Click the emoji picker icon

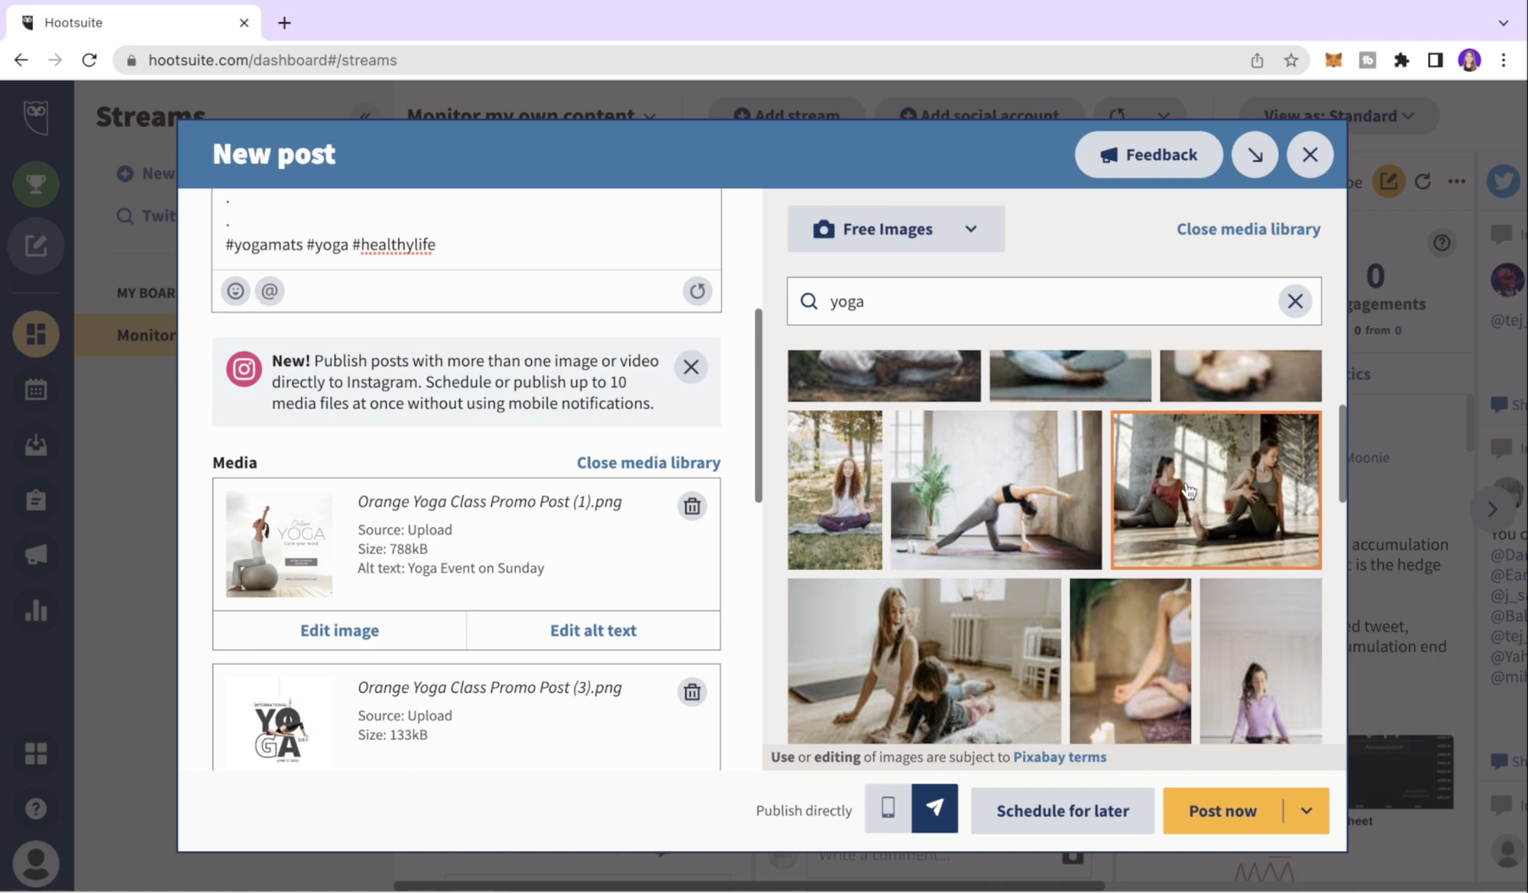(x=235, y=291)
